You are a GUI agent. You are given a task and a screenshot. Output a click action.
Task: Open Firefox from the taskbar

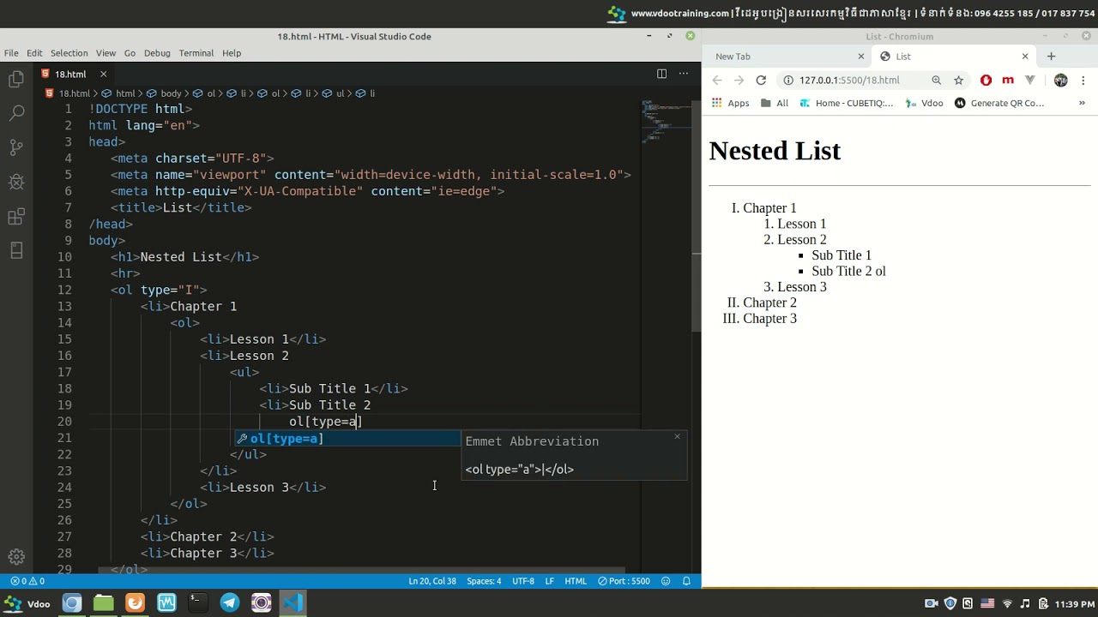pos(135,602)
